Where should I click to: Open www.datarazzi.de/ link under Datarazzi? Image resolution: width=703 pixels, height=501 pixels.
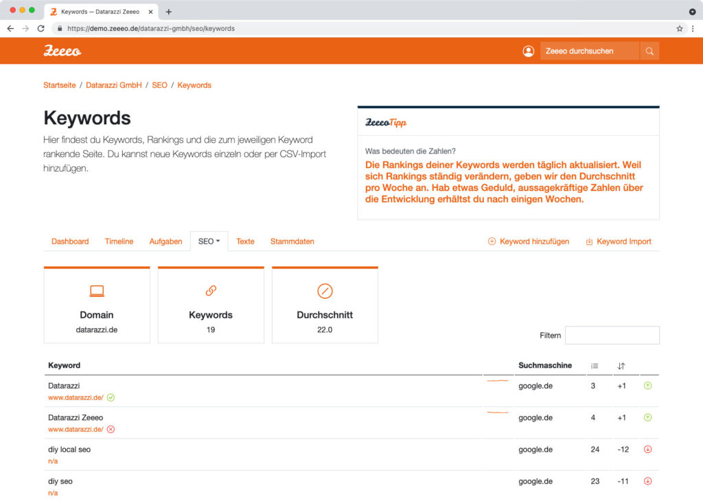click(x=76, y=397)
